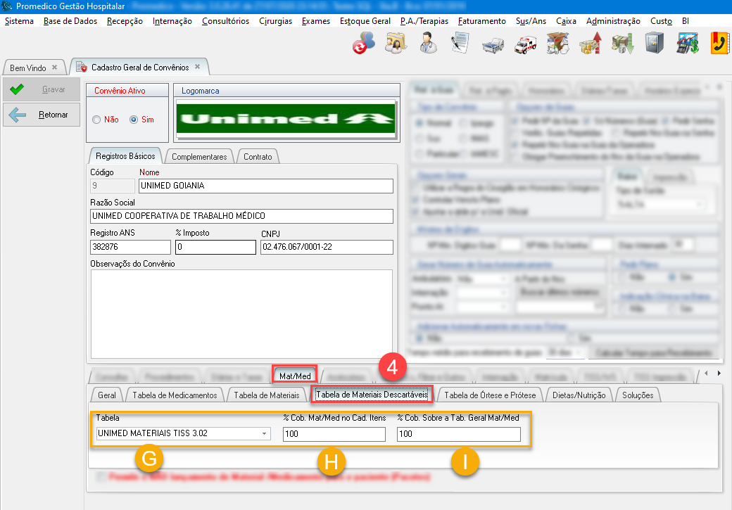Open the Cirurgias menu
Screen dimensions: 732x510
pos(275,21)
